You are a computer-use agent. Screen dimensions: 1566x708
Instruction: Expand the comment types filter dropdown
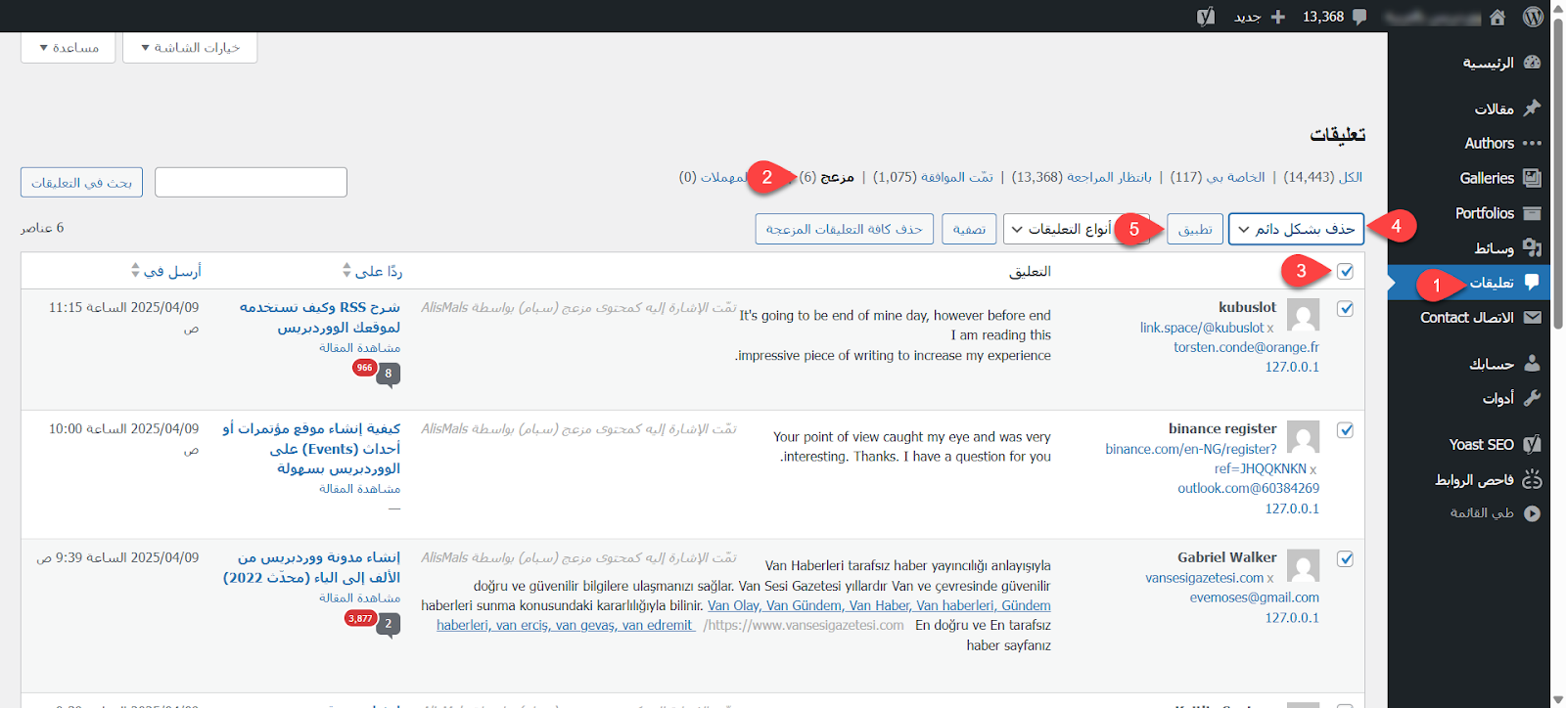(1061, 229)
